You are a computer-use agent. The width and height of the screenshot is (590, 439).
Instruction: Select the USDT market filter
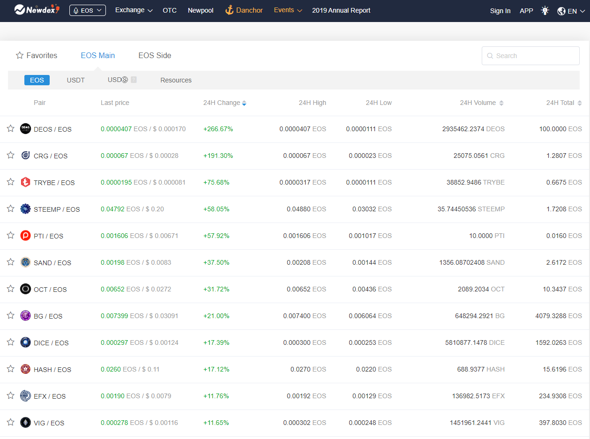pos(76,80)
